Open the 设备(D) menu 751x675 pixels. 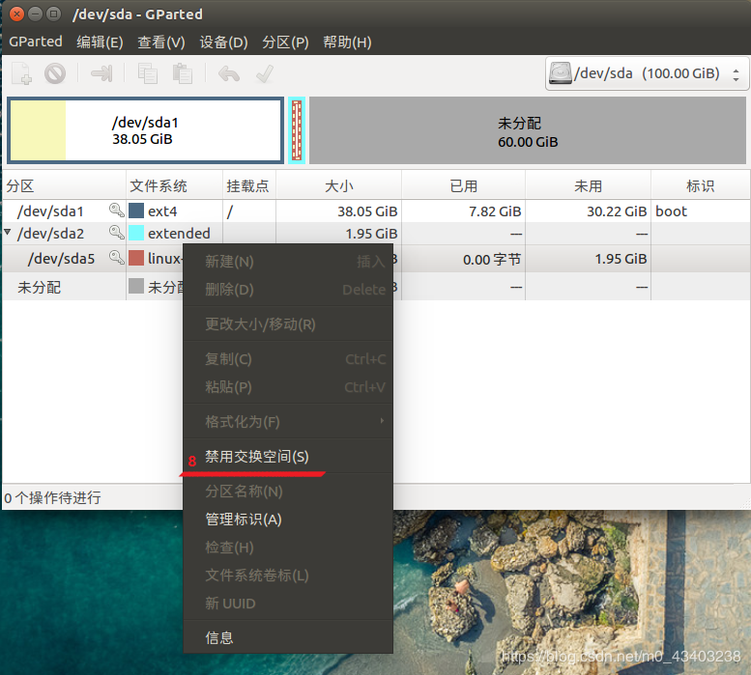coord(223,42)
